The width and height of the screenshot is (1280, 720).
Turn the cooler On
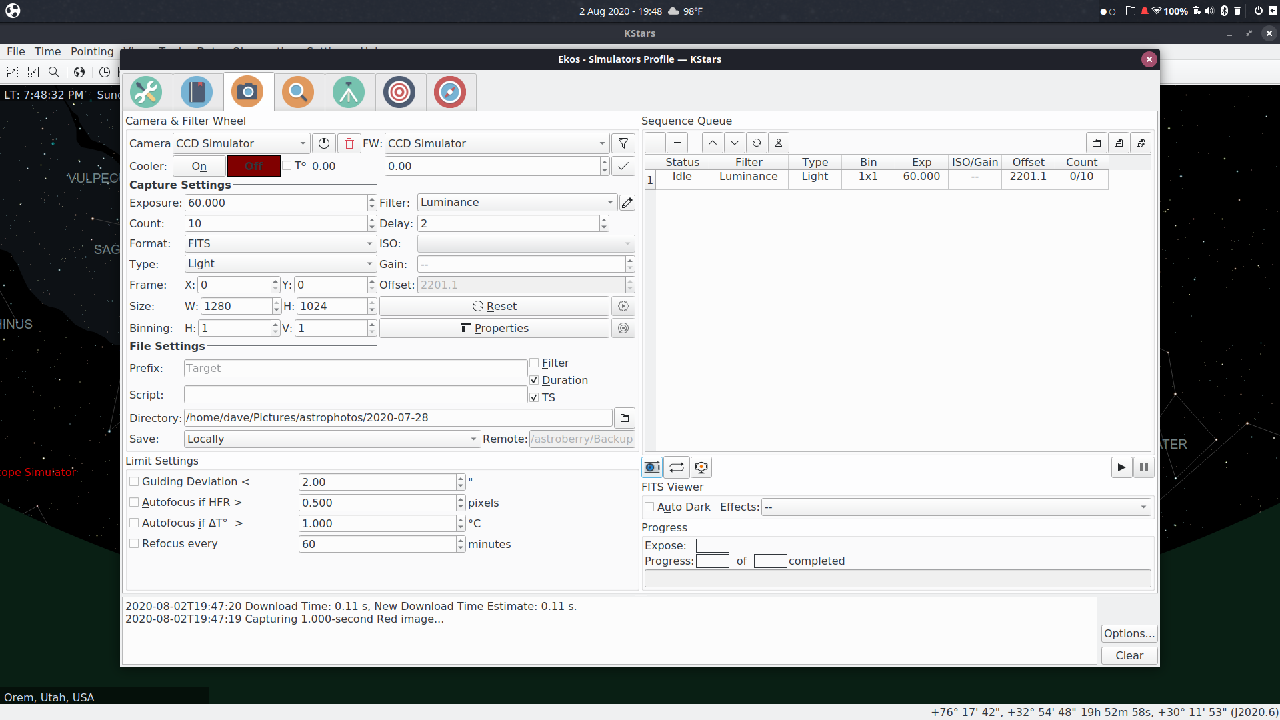tap(199, 166)
